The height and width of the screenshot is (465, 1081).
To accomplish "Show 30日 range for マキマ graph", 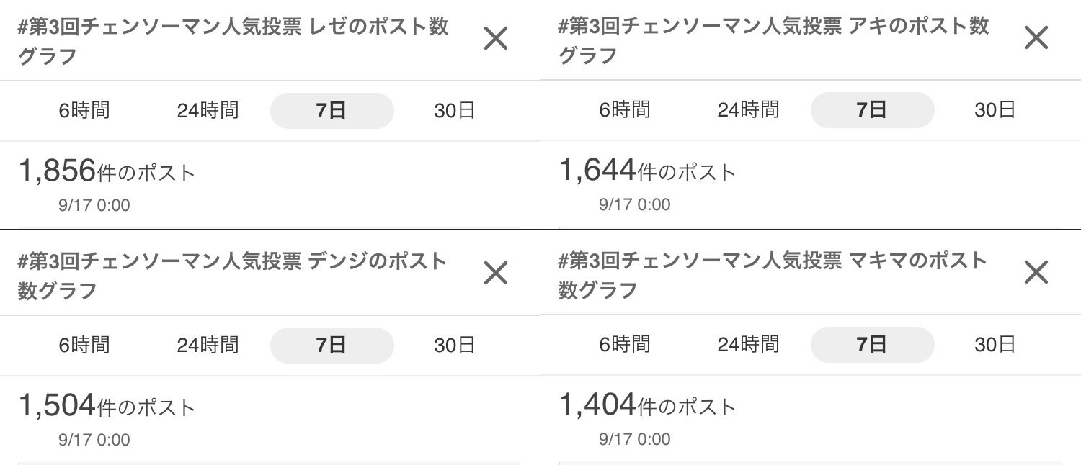I will point(995,344).
